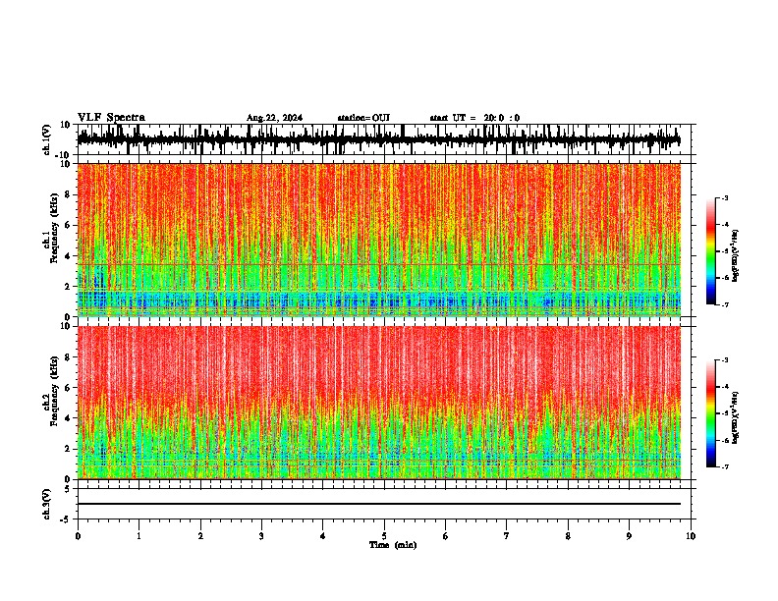This screenshot has width=778, height=601.
Task: Click the time axis tick label '10'
Action: (x=691, y=536)
